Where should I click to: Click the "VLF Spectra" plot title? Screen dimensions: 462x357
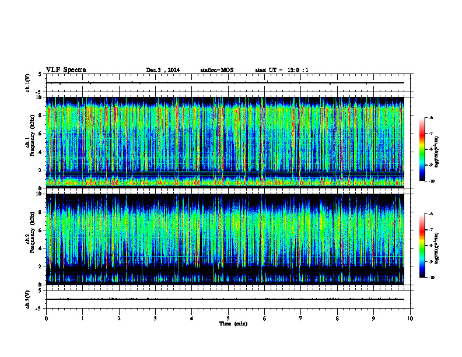click(x=66, y=70)
